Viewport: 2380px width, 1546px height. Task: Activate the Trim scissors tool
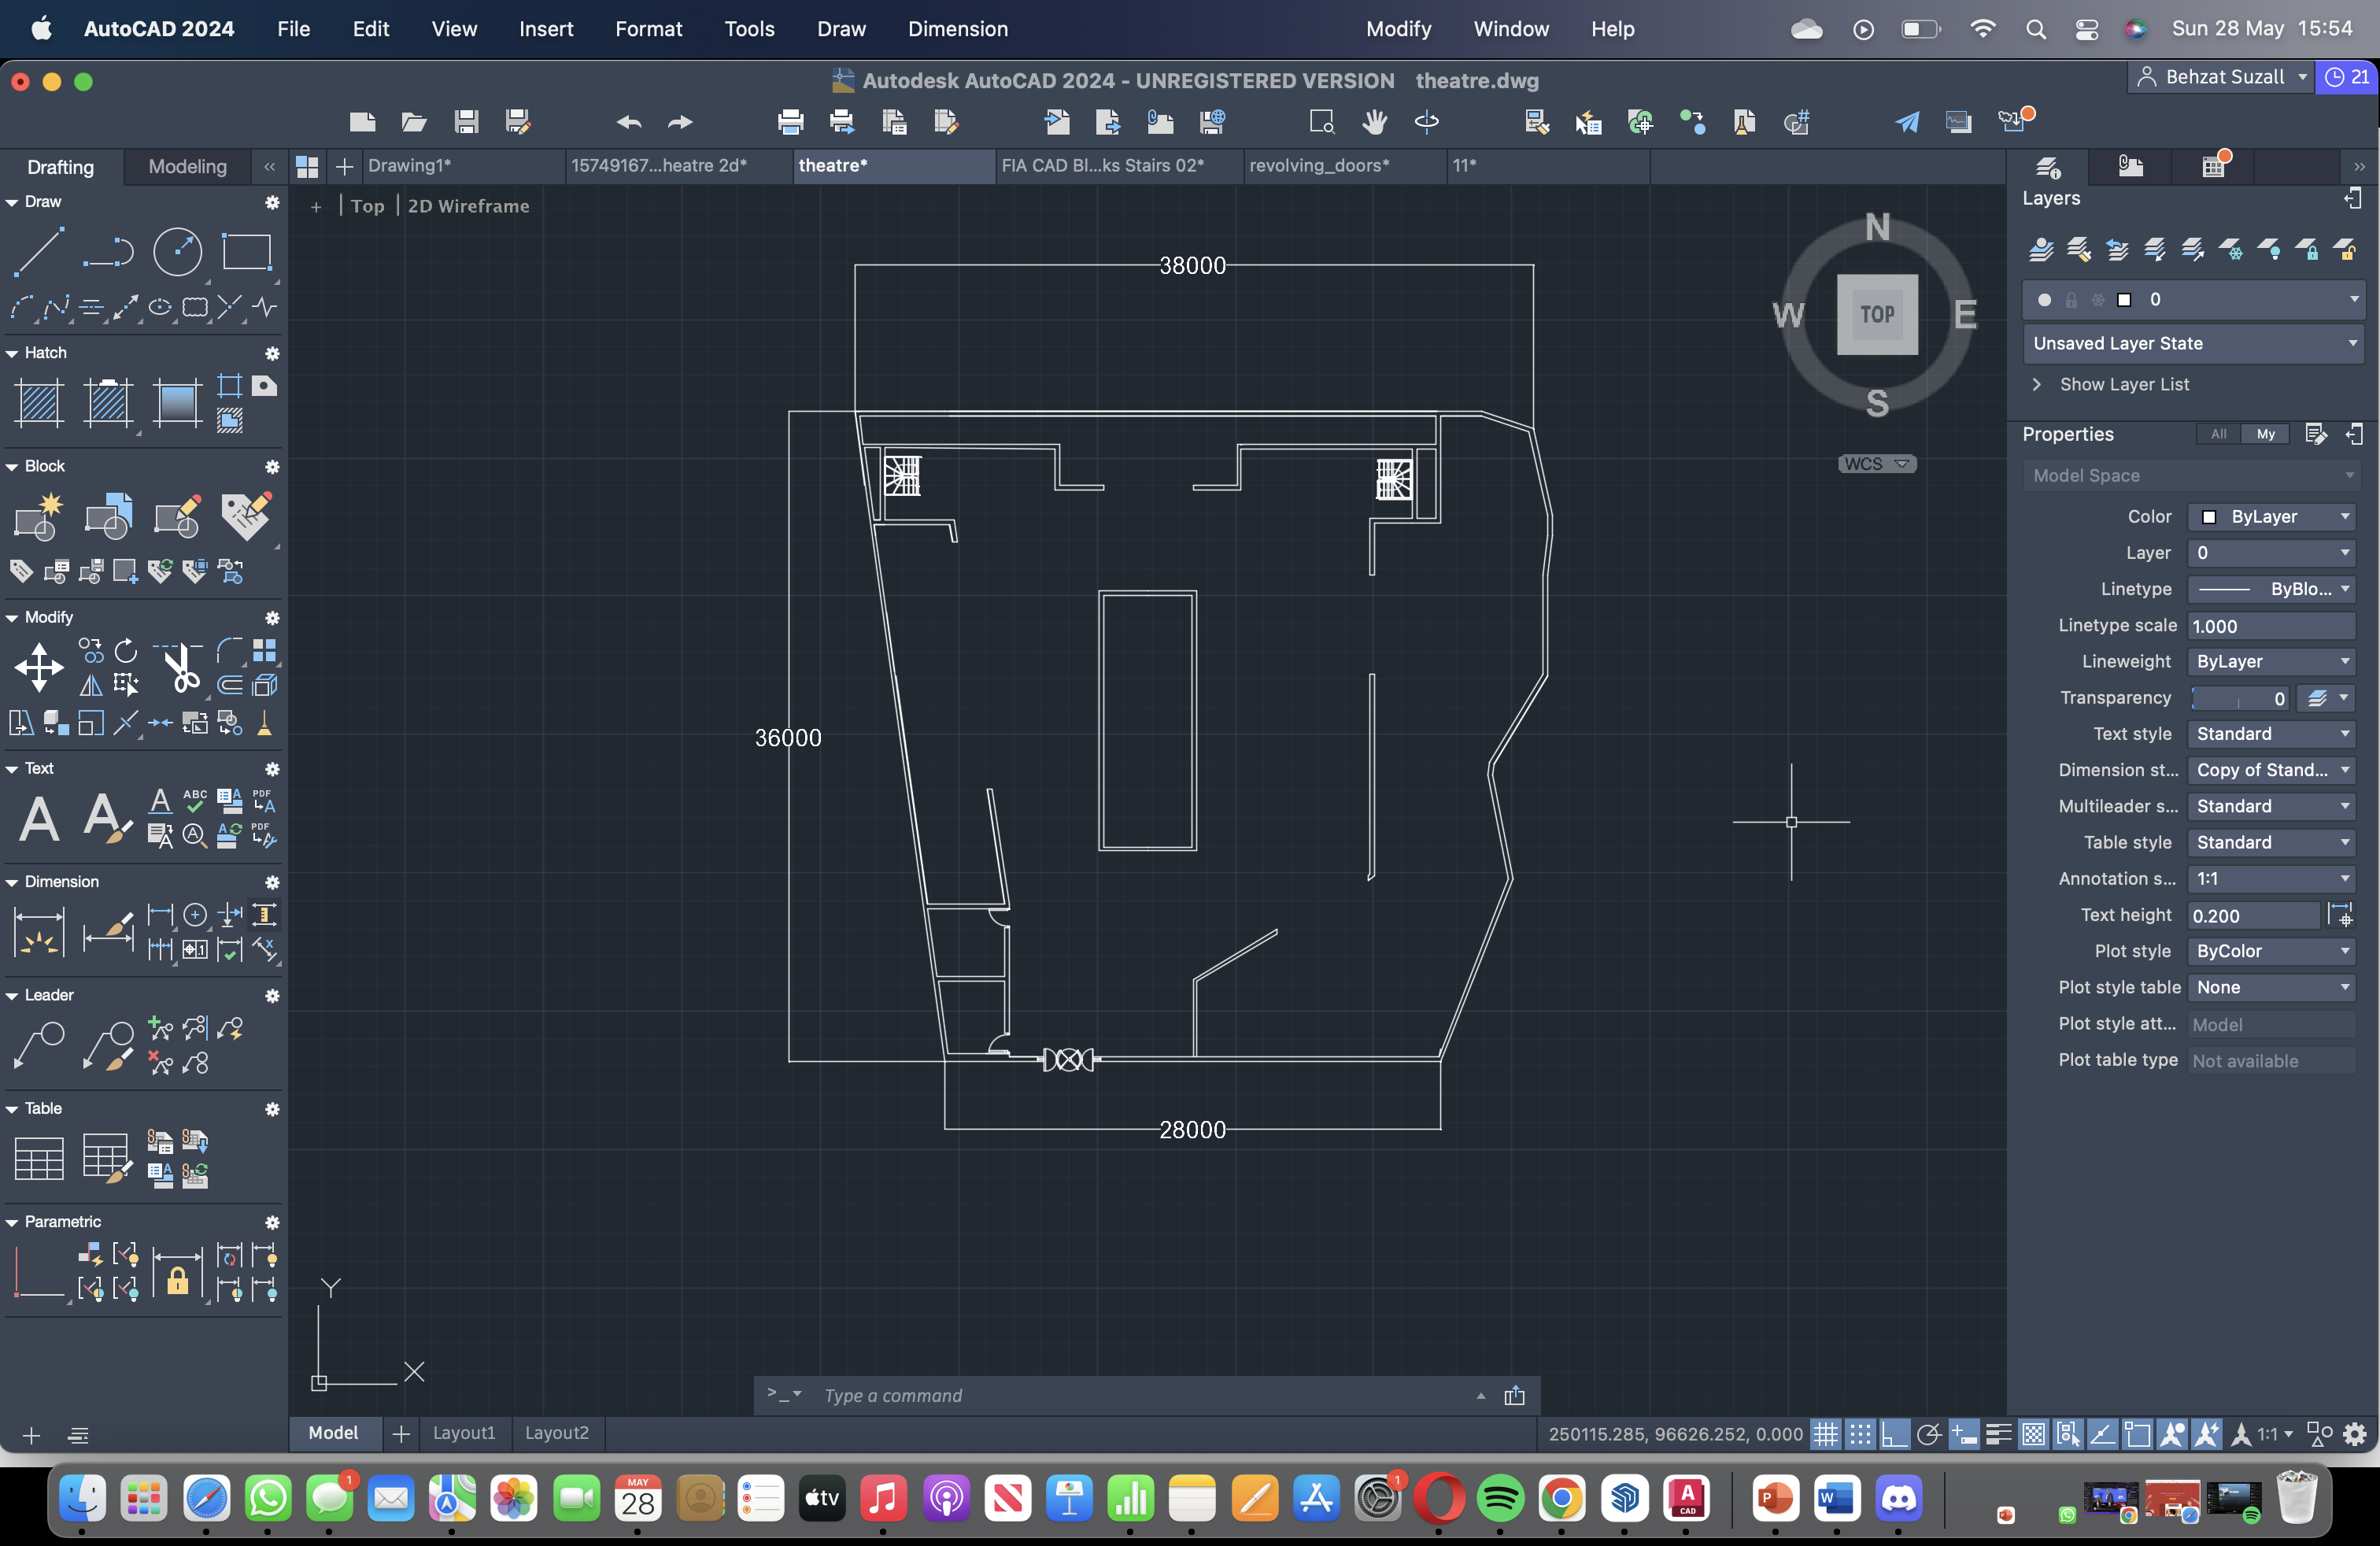pyautogui.click(x=179, y=667)
